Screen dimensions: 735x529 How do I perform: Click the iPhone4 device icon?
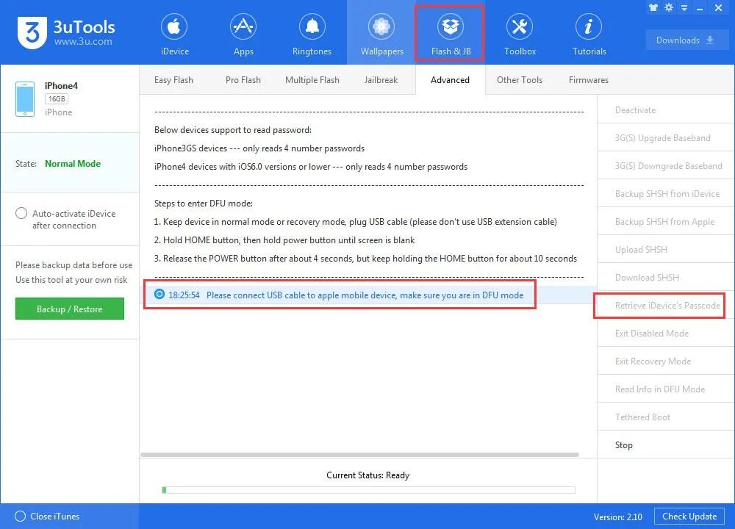[x=25, y=99]
